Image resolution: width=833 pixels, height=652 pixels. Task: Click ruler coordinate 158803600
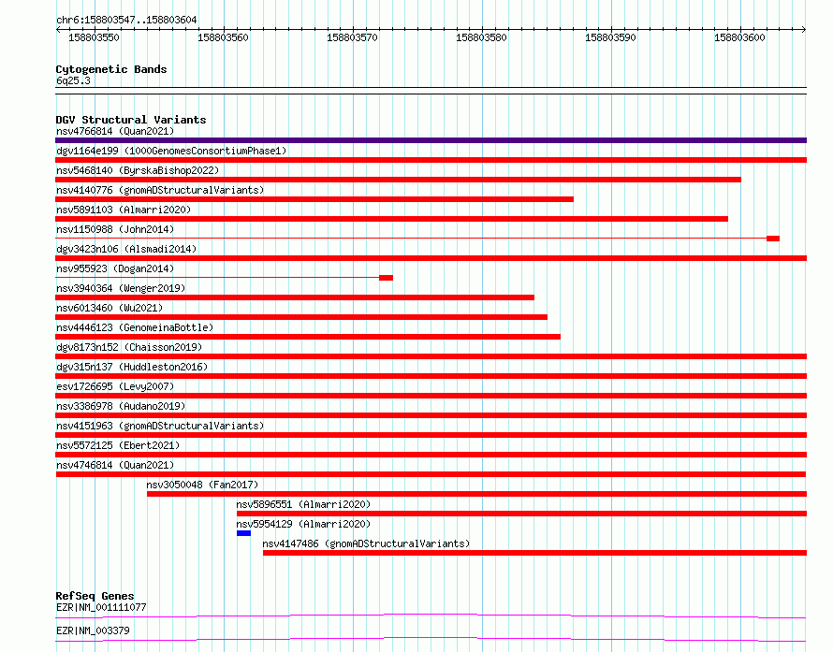coord(739,37)
